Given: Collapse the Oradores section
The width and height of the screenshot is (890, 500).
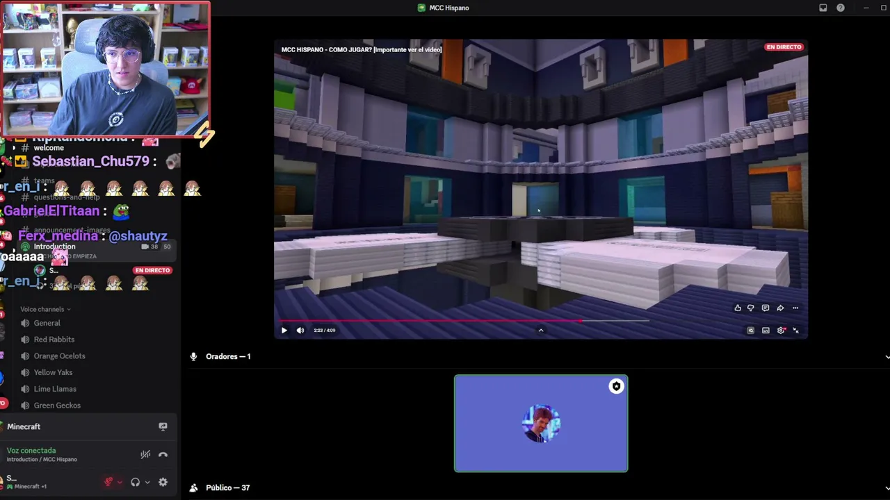Looking at the screenshot, I should click(887, 356).
